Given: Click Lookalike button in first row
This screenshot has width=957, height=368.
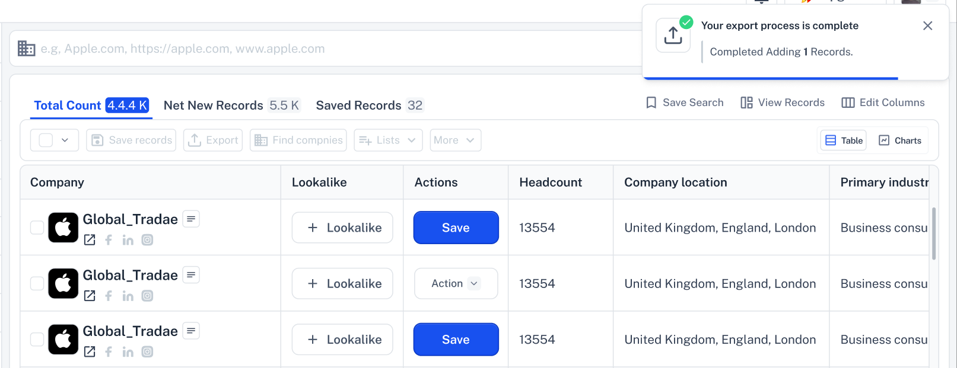Looking at the screenshot, I should pyautogui.click(x=342, y=228).
